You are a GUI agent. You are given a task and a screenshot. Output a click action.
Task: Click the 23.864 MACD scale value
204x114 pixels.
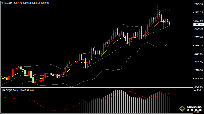pos(197,90)
